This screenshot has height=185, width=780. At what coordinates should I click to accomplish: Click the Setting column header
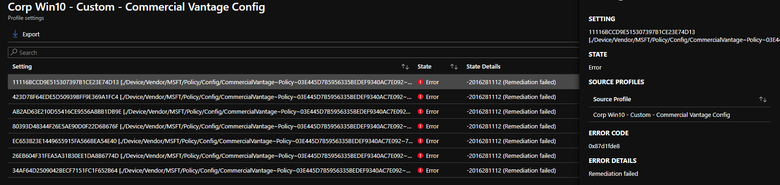pyautogui.click(x=22, y=67)
